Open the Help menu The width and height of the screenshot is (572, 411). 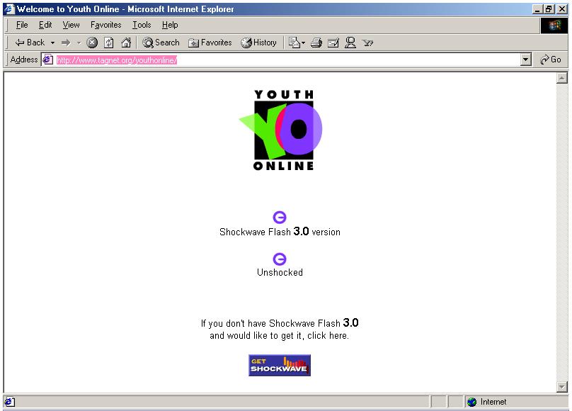pyautogui.click(x=170, y=25)
